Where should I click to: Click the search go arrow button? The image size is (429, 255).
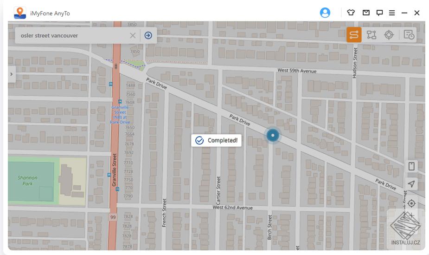[x=148, y=35]
